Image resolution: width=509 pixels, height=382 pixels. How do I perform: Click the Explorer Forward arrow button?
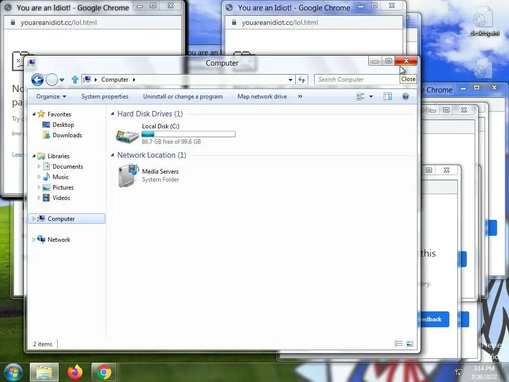pyautogui.click(x=52, y=80)
